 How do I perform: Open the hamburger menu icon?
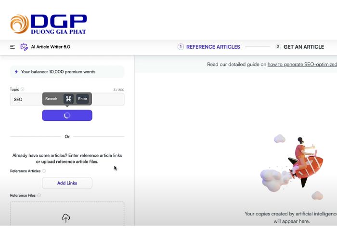[x=13, y=47]
